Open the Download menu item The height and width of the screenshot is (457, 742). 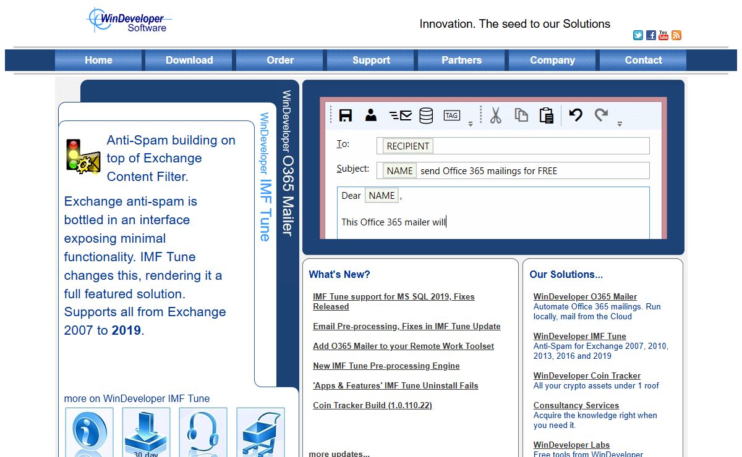189,60
